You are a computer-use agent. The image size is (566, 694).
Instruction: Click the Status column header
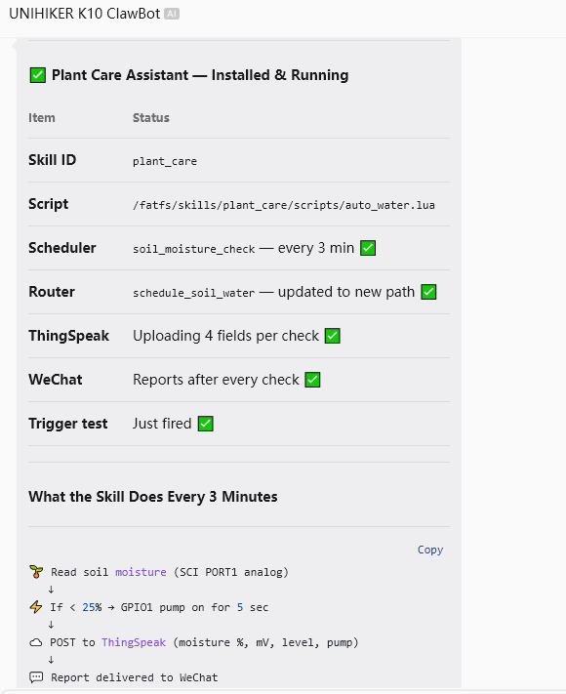(151, 118)
